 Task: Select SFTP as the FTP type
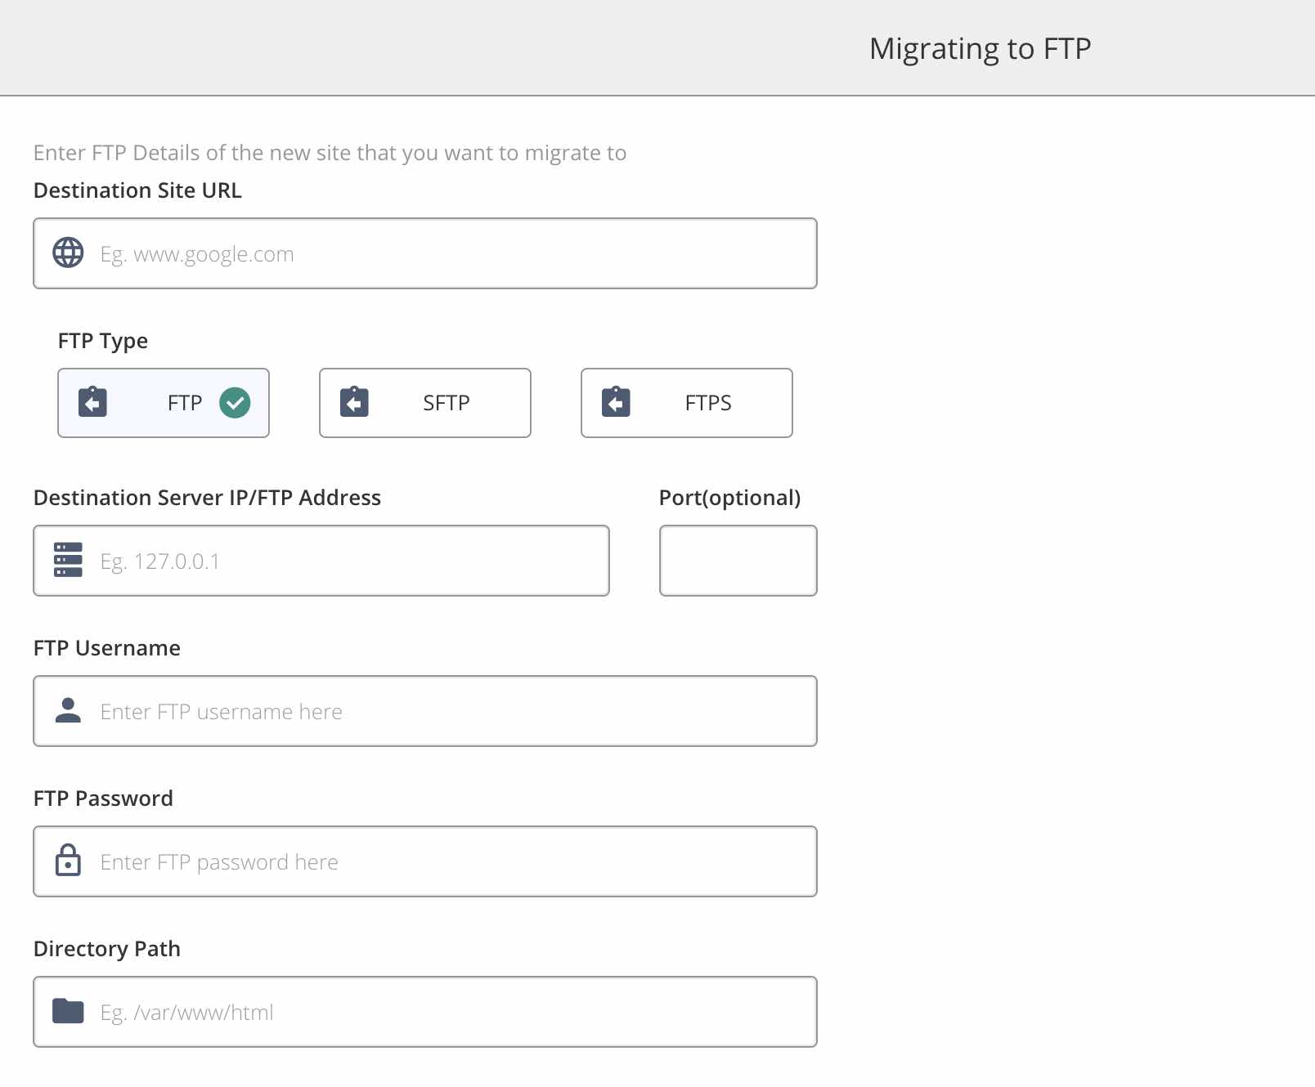pyautogui.click(x=424, y=402)
